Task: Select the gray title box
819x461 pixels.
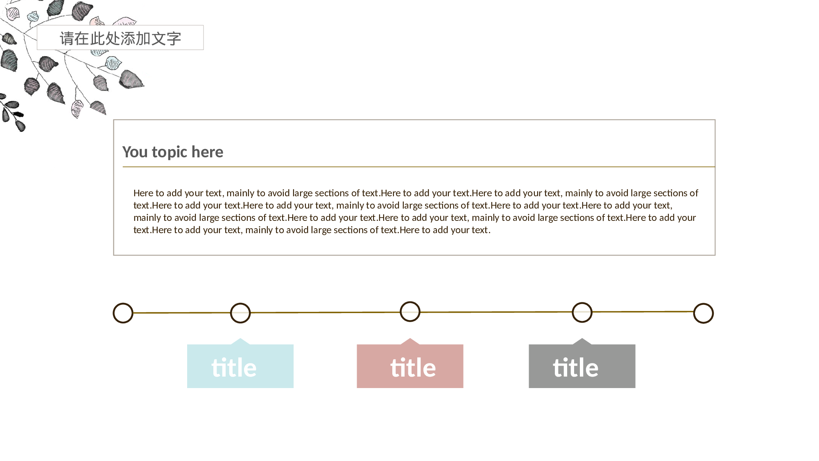Action: (582, 366)
